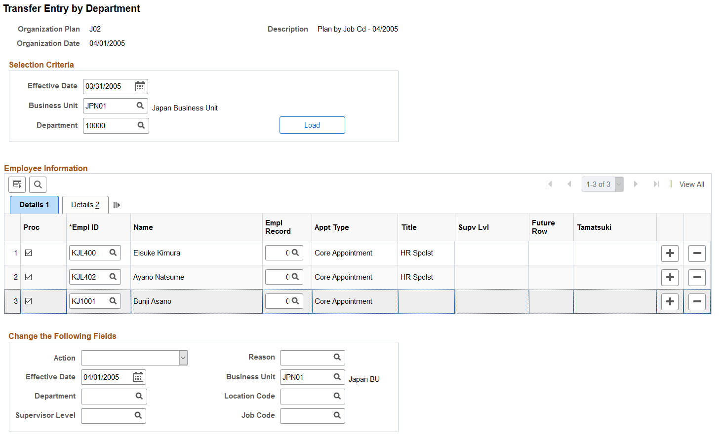Click the View All link
The image size is (723, 436).
pos(691,184)
